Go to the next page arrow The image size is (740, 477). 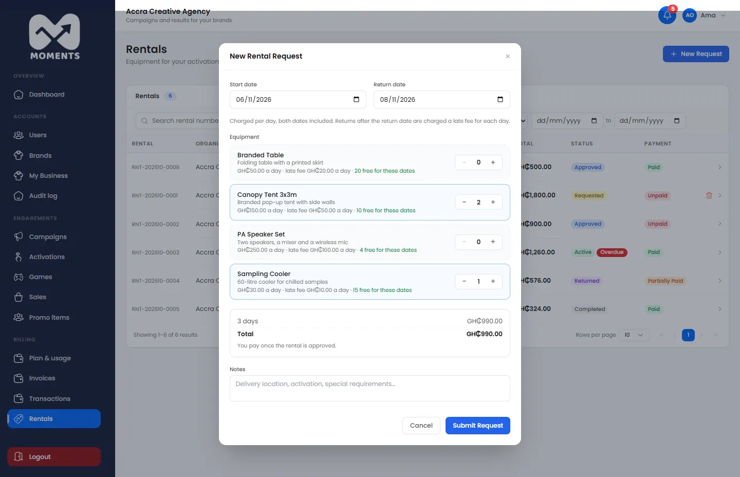(x=701, y=335)
